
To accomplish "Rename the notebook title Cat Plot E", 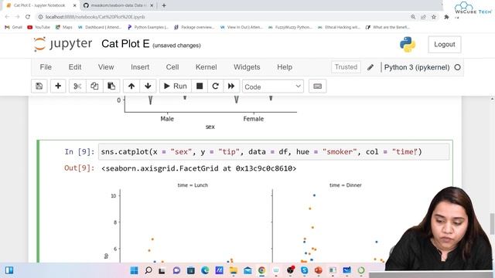I will point(125,44).
